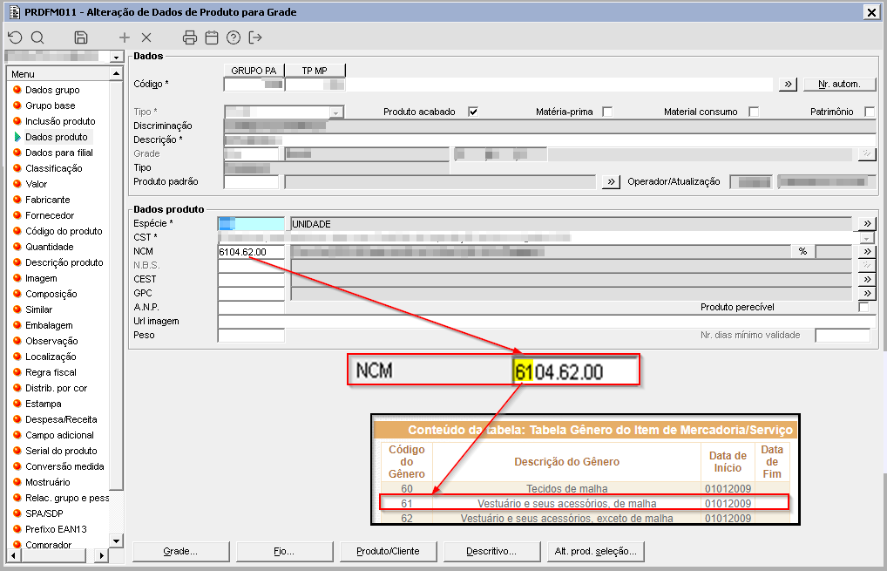Open lookup arrow for CEST row

[867, 279]
